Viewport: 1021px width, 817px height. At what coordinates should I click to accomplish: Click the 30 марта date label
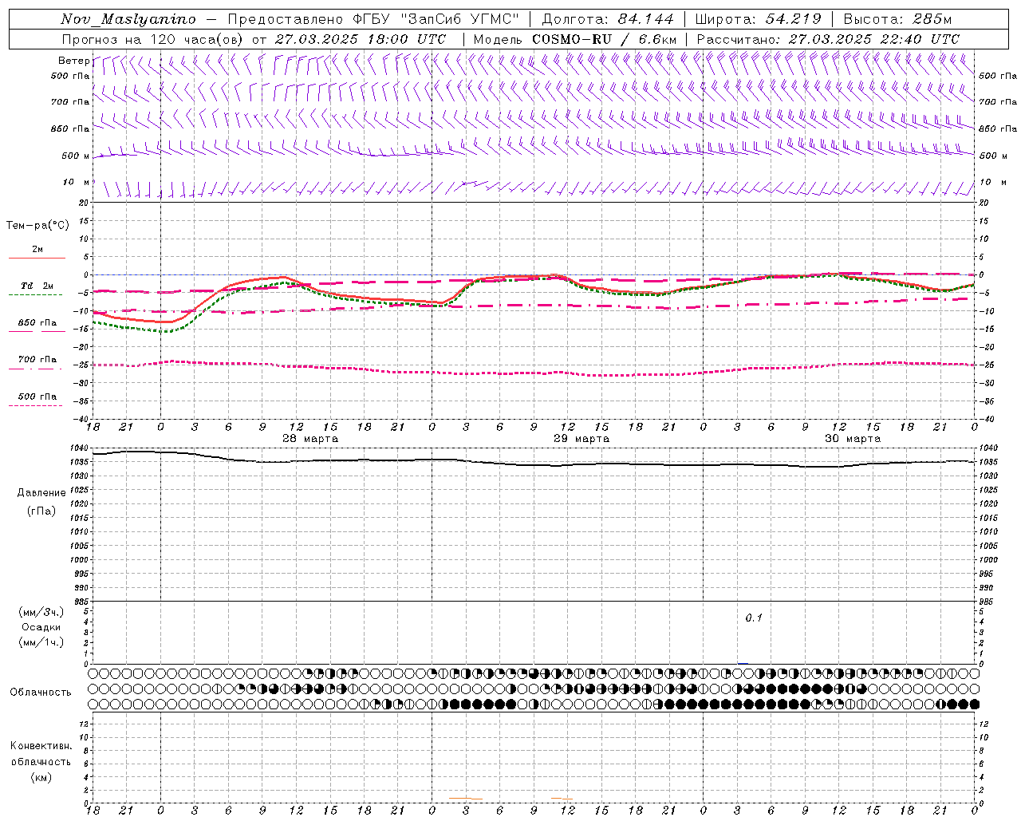pos(853,439)
